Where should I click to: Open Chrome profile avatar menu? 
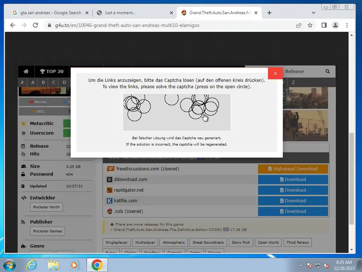pos(335,25)
